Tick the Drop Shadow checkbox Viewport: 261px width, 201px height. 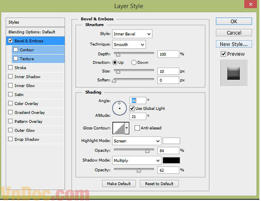(10, 139)
